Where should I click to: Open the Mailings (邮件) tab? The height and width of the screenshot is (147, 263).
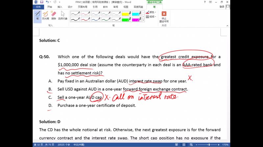click(x=105, y=7)
